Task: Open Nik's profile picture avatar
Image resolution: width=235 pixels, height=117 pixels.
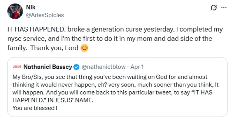Action: tap(14, 11)
